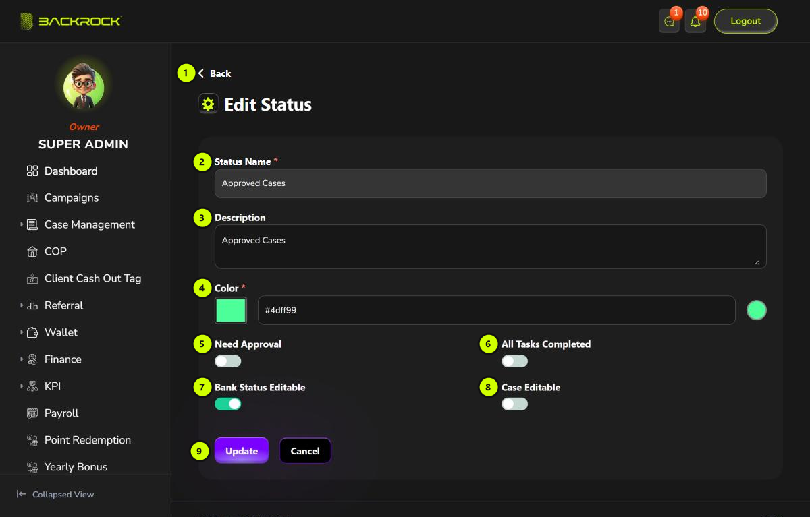Image resolution: width=810 pixels, height=517 pixels.
Task: Click the Case Management icon
Action: pyautogui.click(x=32, y=225)
